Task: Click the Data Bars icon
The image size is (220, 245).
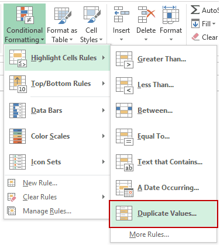Action: click(x=18, y=111)
